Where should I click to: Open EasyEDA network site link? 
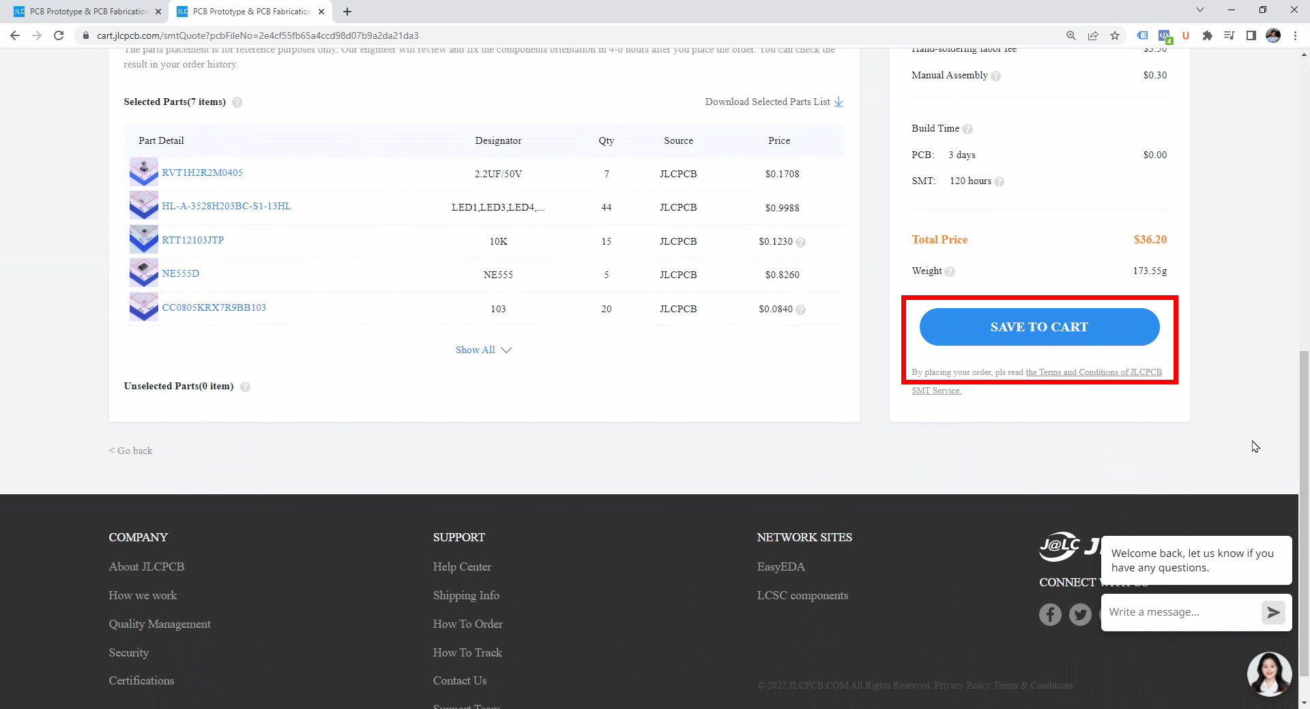pyautogui.click(x=781, y=567)
